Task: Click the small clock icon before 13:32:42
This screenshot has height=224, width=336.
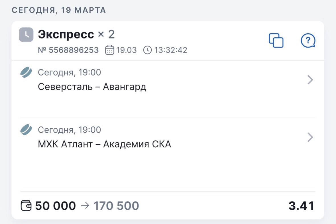Action: (147, 50)
